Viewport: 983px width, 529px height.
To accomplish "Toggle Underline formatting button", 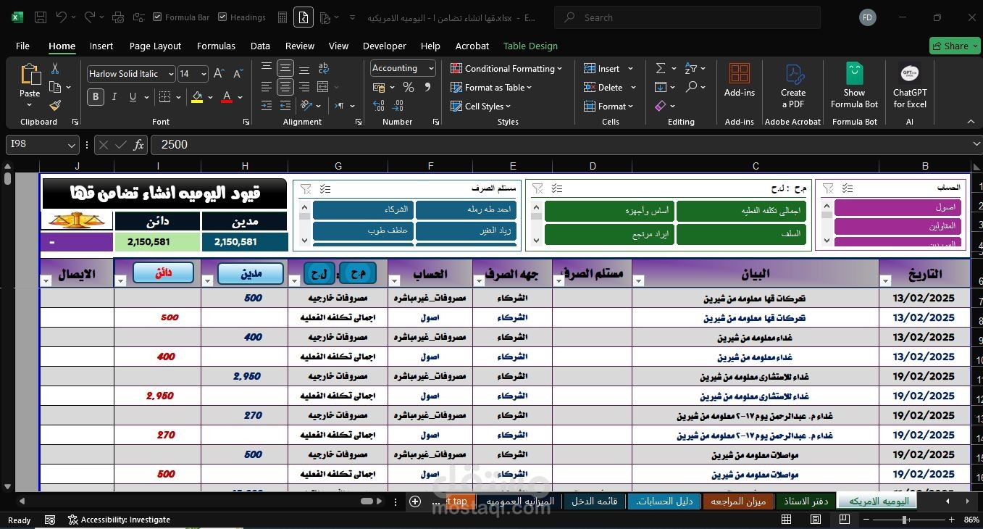I will [x=133, y=97].
